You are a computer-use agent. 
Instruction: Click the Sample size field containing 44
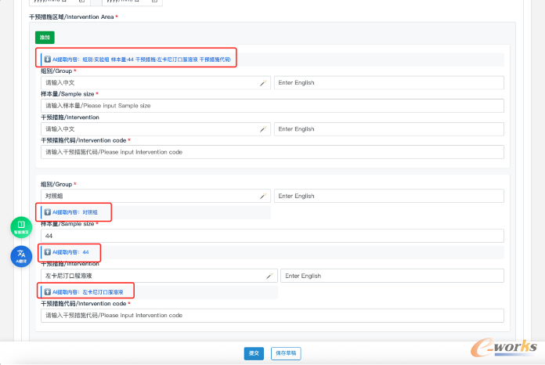(272, 236)
